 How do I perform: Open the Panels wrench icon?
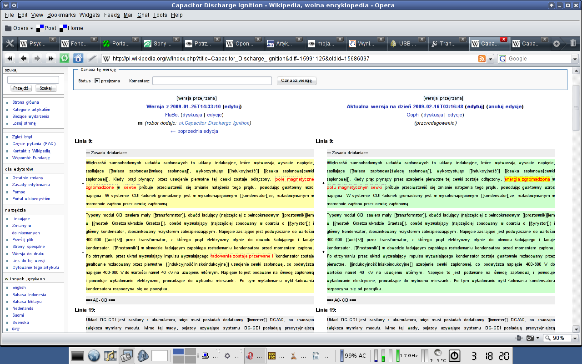[x=10, y=44]
